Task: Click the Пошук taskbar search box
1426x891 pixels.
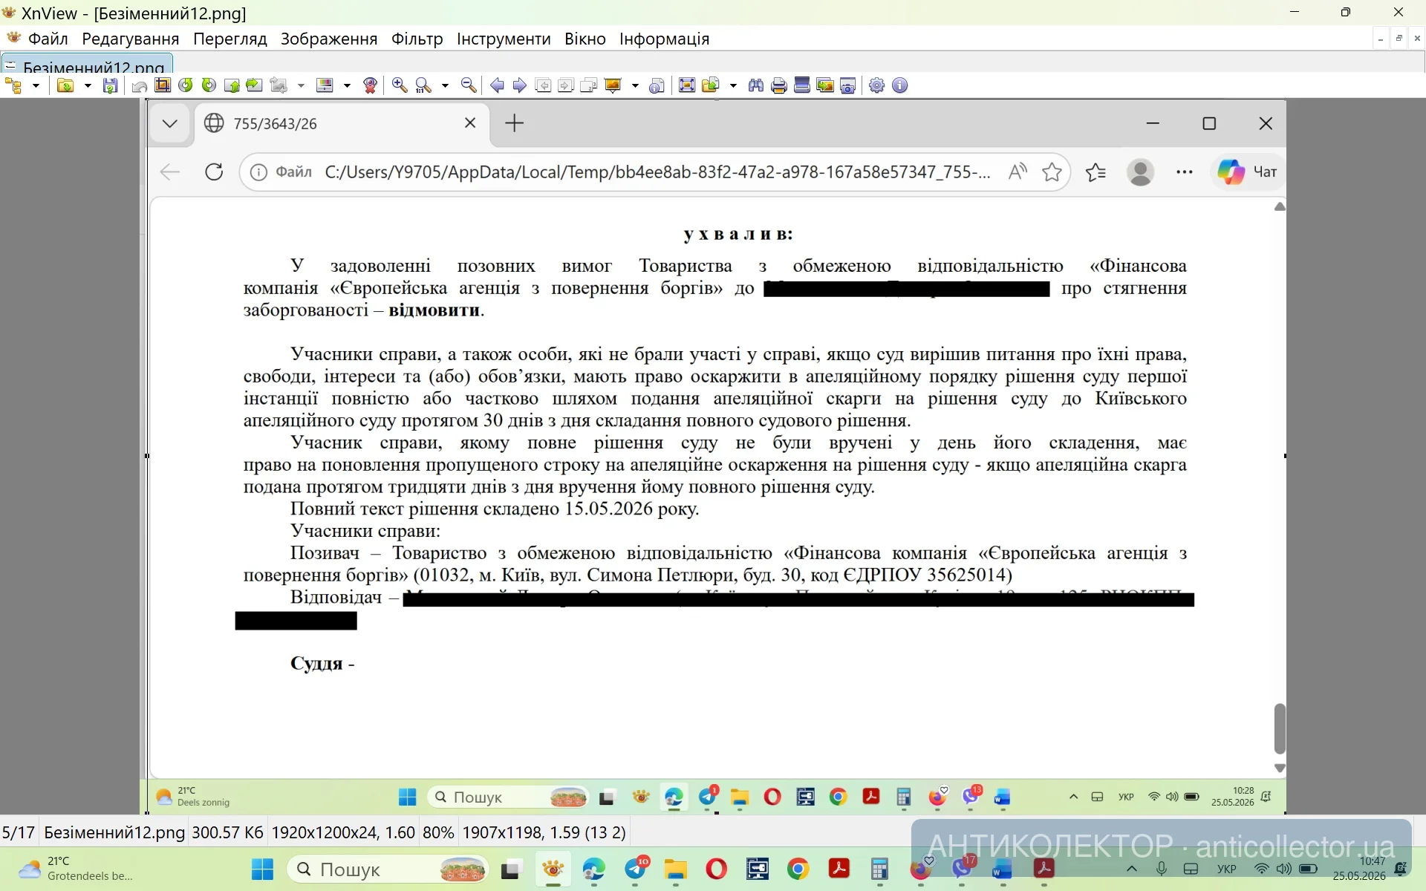Action: [388, 869]
